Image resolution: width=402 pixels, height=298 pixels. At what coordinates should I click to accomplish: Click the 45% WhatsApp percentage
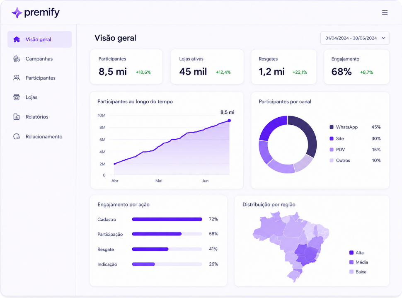pyautogui.click(x=376, y=127)
